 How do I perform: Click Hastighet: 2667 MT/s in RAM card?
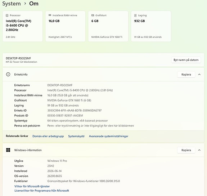[x=60, y=37]
